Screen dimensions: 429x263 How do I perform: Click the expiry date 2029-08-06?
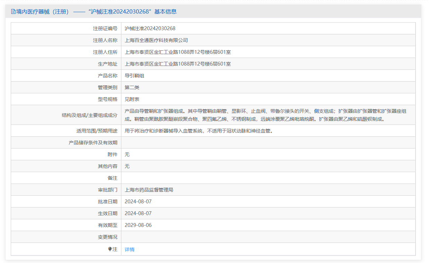(x=138, y=225)
